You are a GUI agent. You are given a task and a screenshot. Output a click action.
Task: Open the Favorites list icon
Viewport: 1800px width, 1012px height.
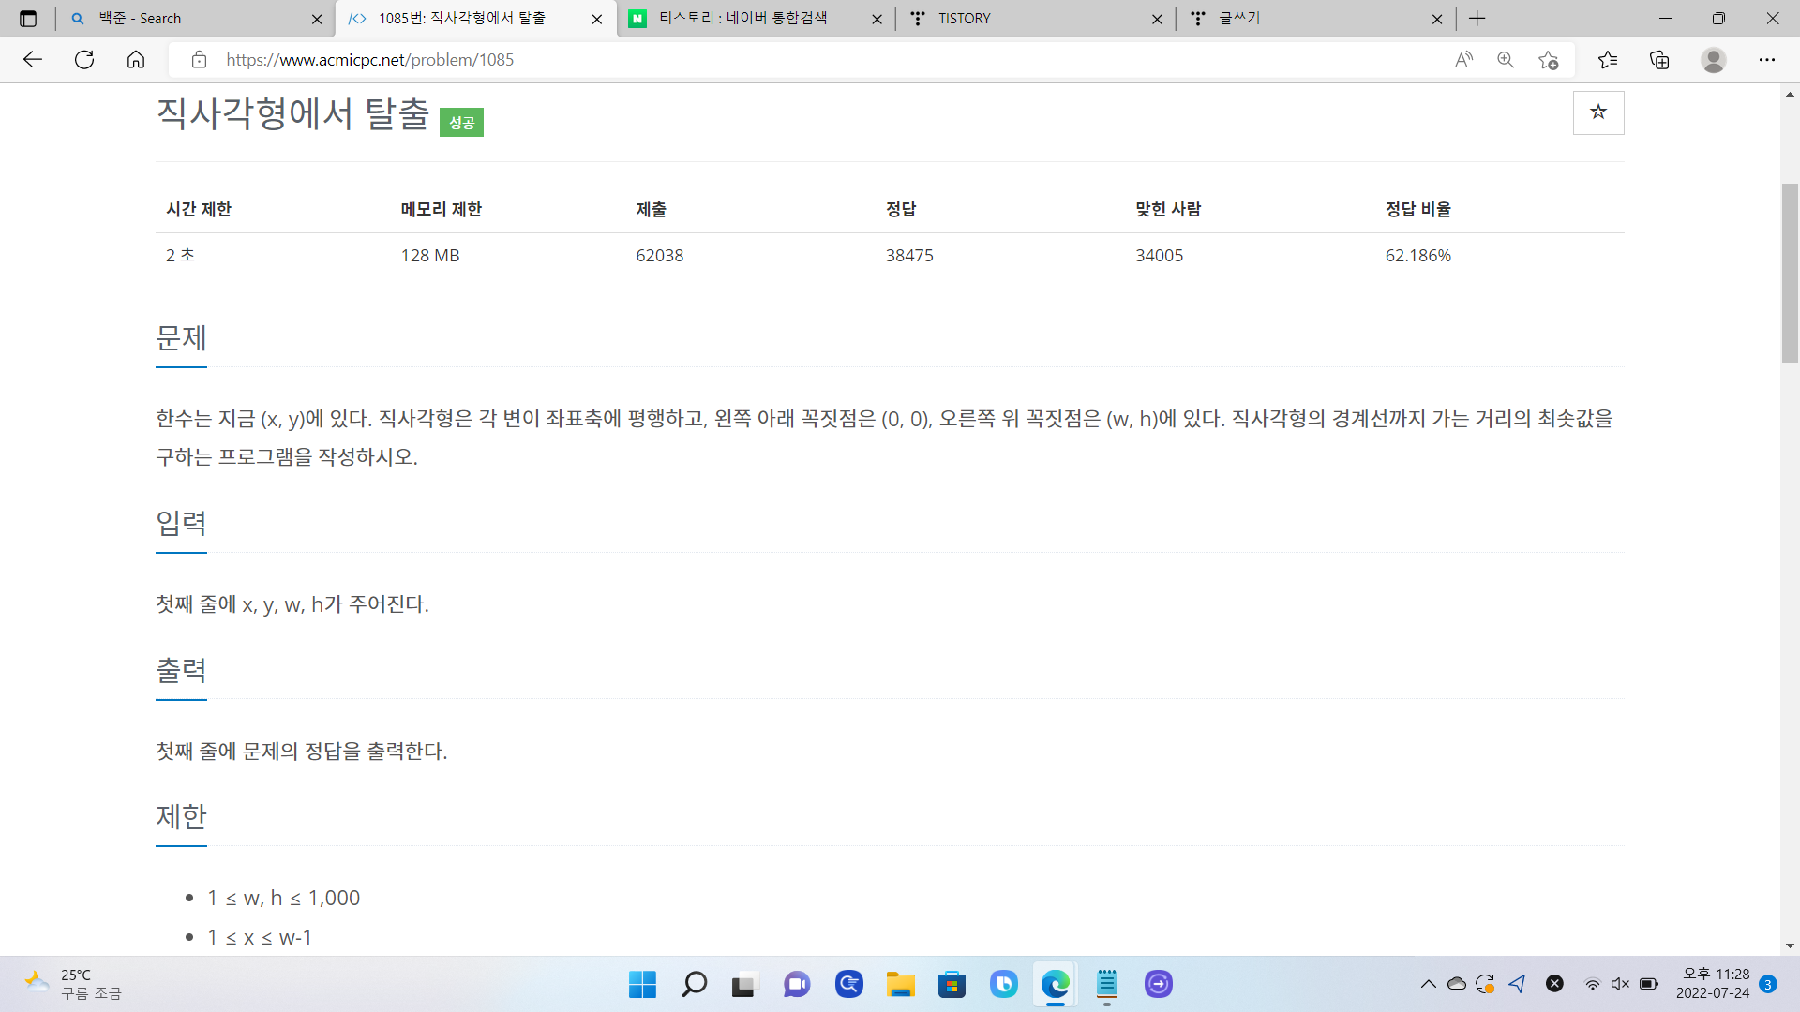(1608, 60)
